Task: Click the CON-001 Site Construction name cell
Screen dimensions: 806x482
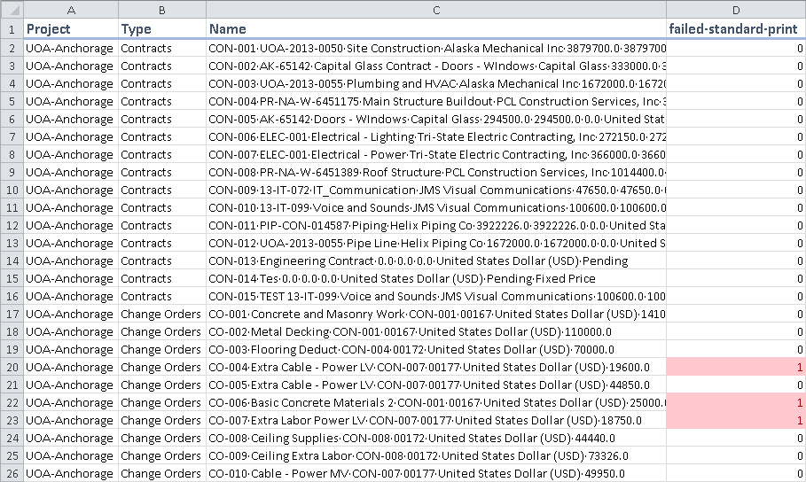Action: [x=436, y=49]
